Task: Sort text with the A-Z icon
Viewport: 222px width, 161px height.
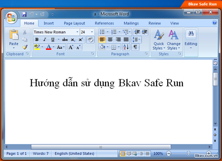Action: point(126,47)
